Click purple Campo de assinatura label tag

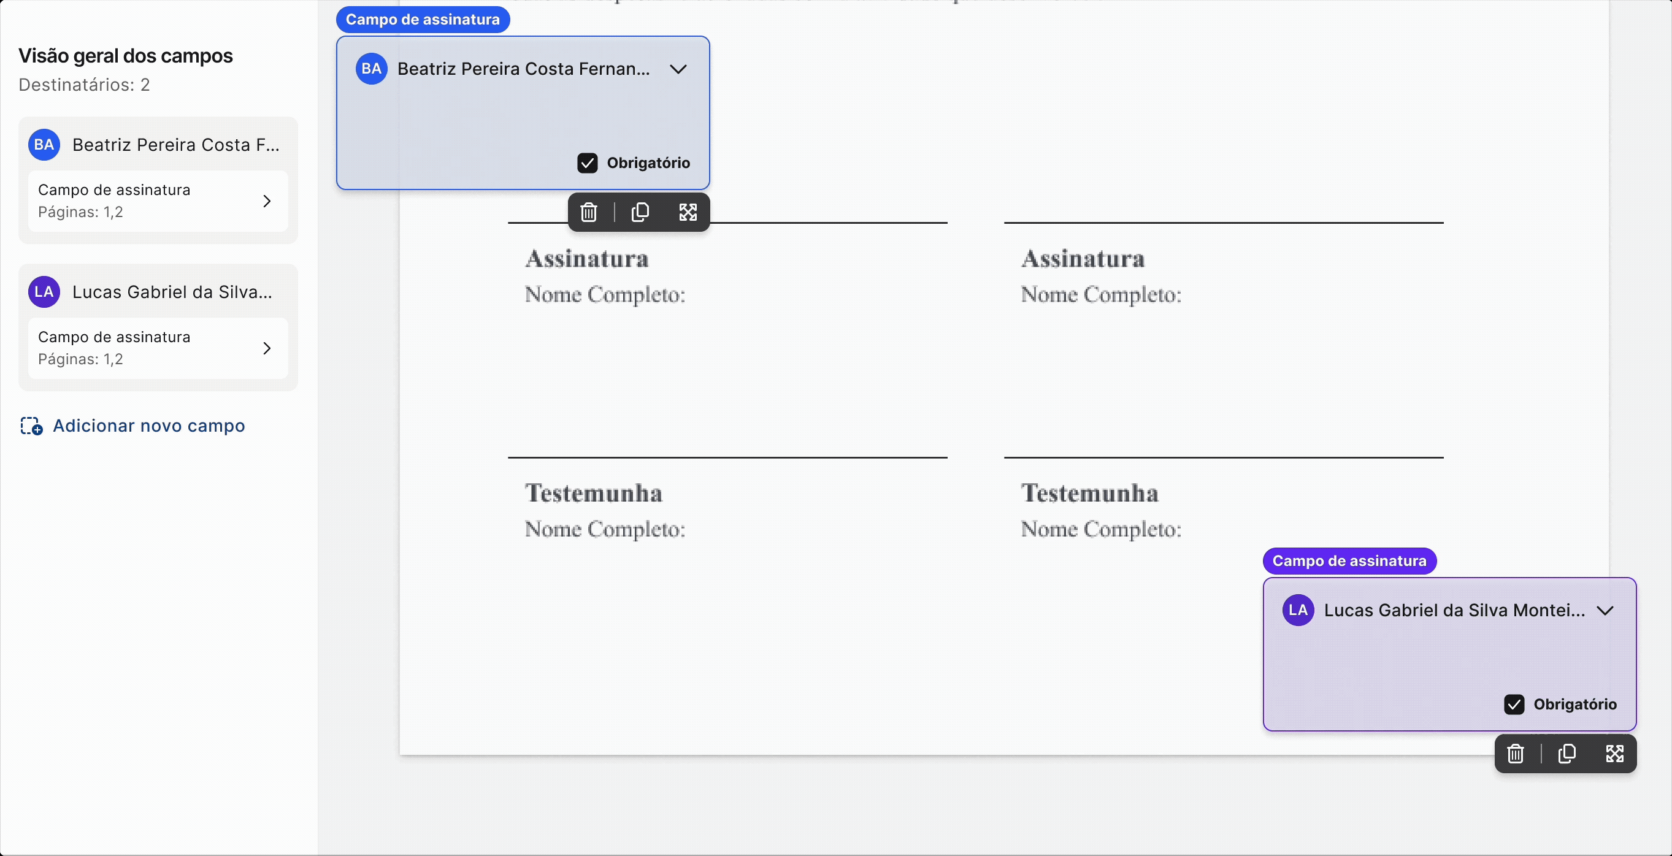(x=1349, y=560)
